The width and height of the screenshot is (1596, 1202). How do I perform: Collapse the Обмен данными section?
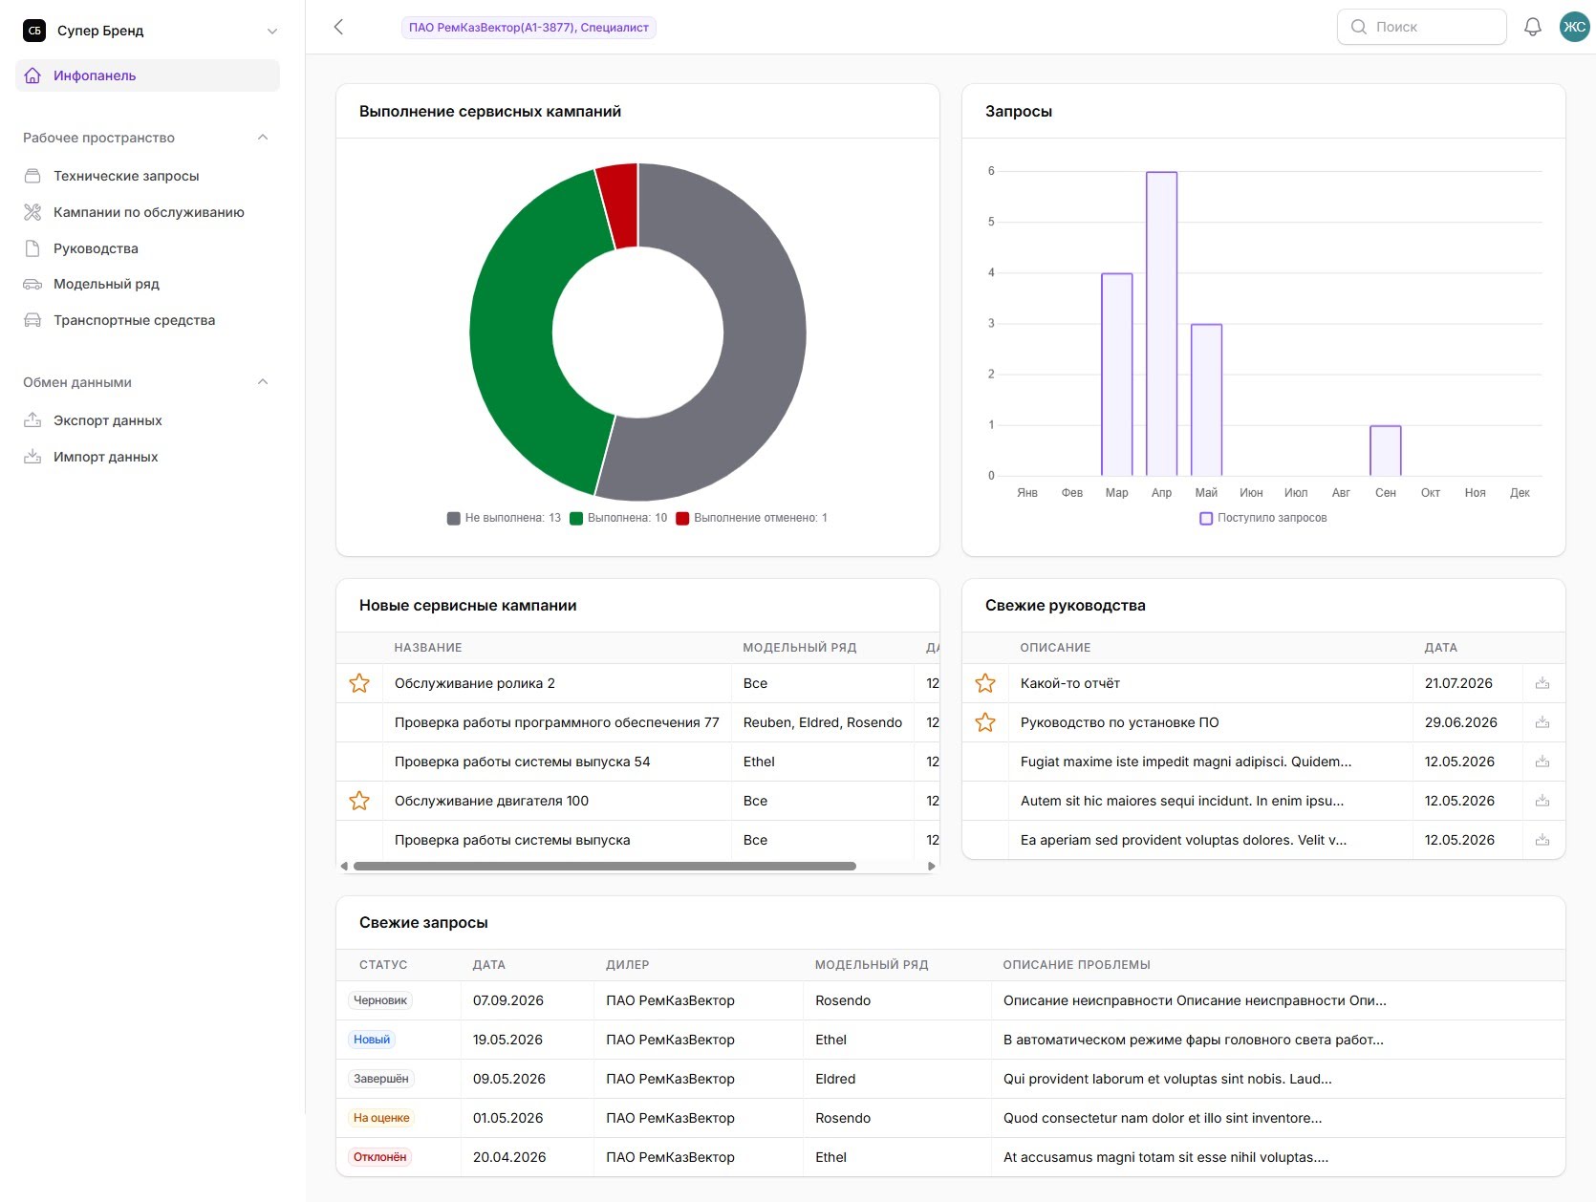263,382
